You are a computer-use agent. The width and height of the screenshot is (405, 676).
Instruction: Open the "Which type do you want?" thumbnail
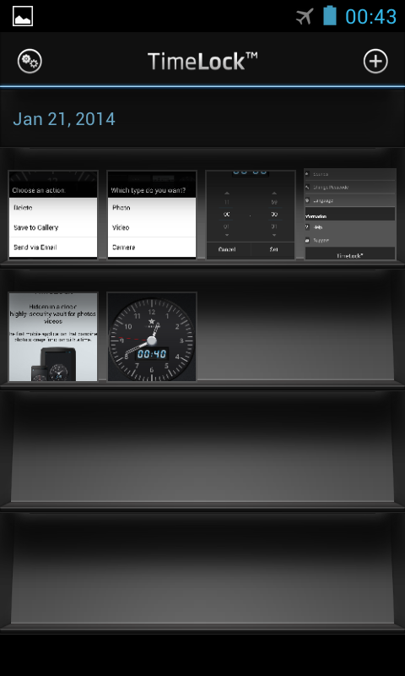(x=152, y=215)
